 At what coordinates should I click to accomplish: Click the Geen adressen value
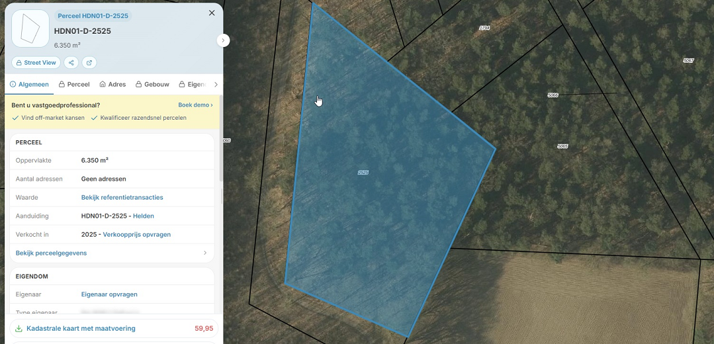[x=103, y=179]
